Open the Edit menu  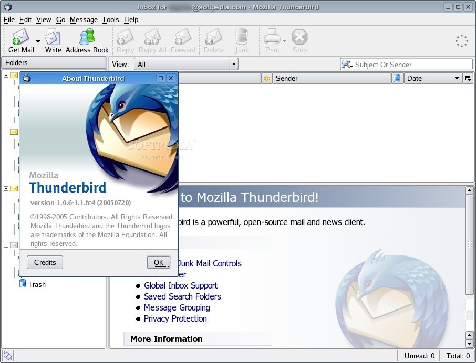point(26,20)
